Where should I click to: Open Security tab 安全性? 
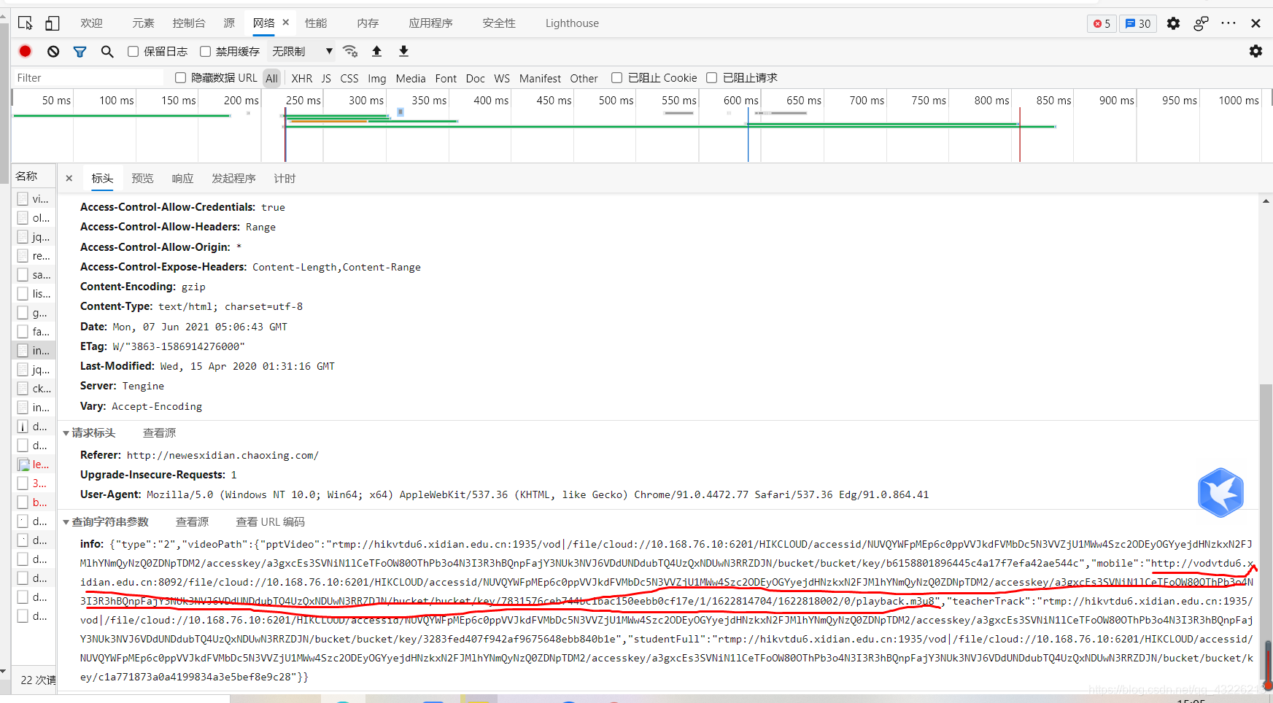click(499, 23)
